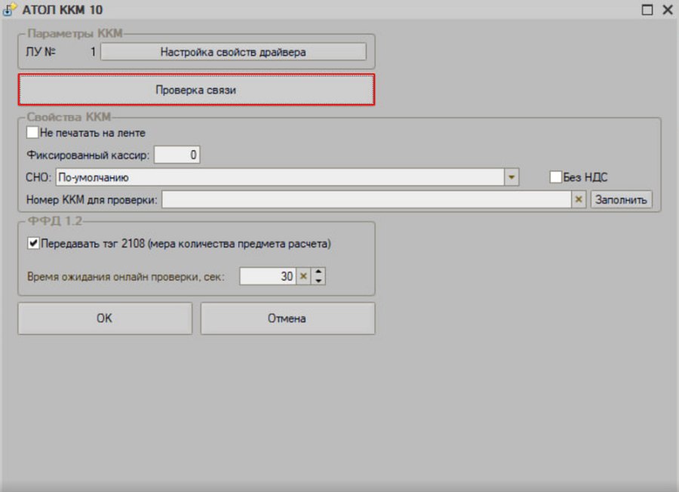Viewport: 679px width, 492px height.
Task: Enable the Не печатать на ленте checkbox
Action: tap(32, 132)
